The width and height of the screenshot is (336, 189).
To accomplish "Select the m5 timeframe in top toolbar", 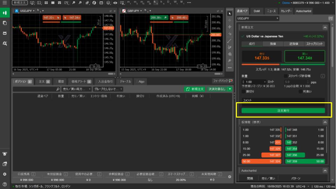I will [136, 2].
